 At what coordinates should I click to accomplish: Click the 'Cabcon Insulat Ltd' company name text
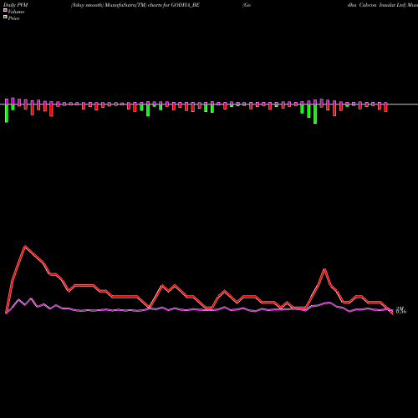point(382,5)
